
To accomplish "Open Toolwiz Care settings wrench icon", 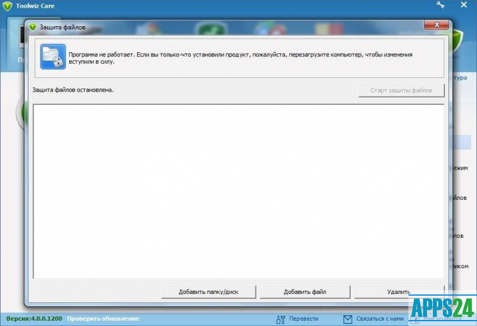I will (440, 5).
